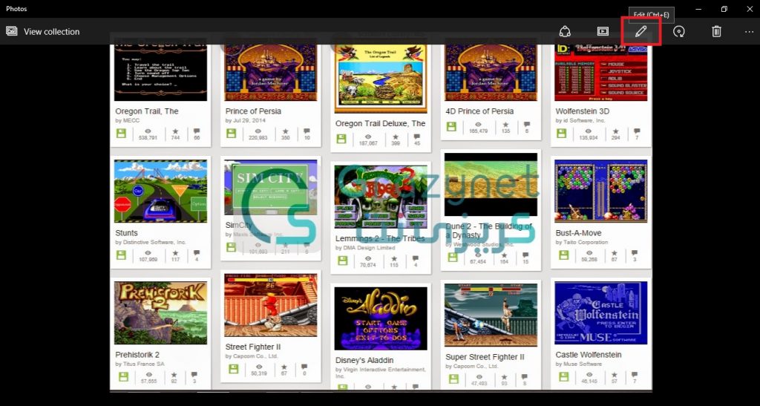Click the green disk icon under Stunts
The width and height of the screenshot is (760, 406).
[121, 255]
